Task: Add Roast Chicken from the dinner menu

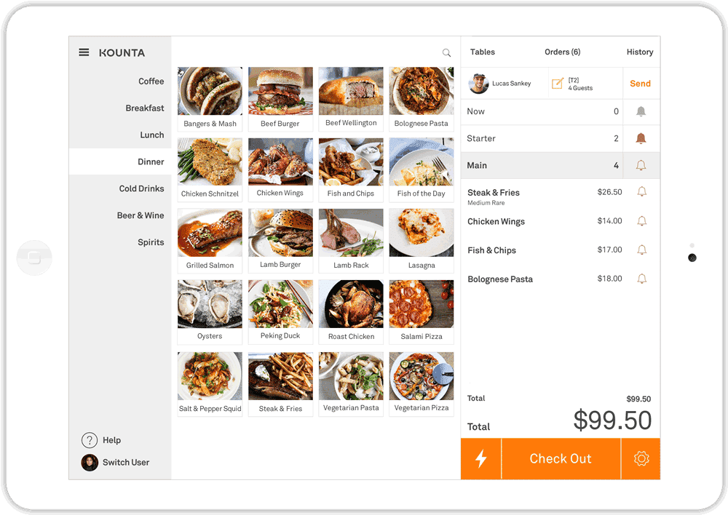Action: pos(351,312)
